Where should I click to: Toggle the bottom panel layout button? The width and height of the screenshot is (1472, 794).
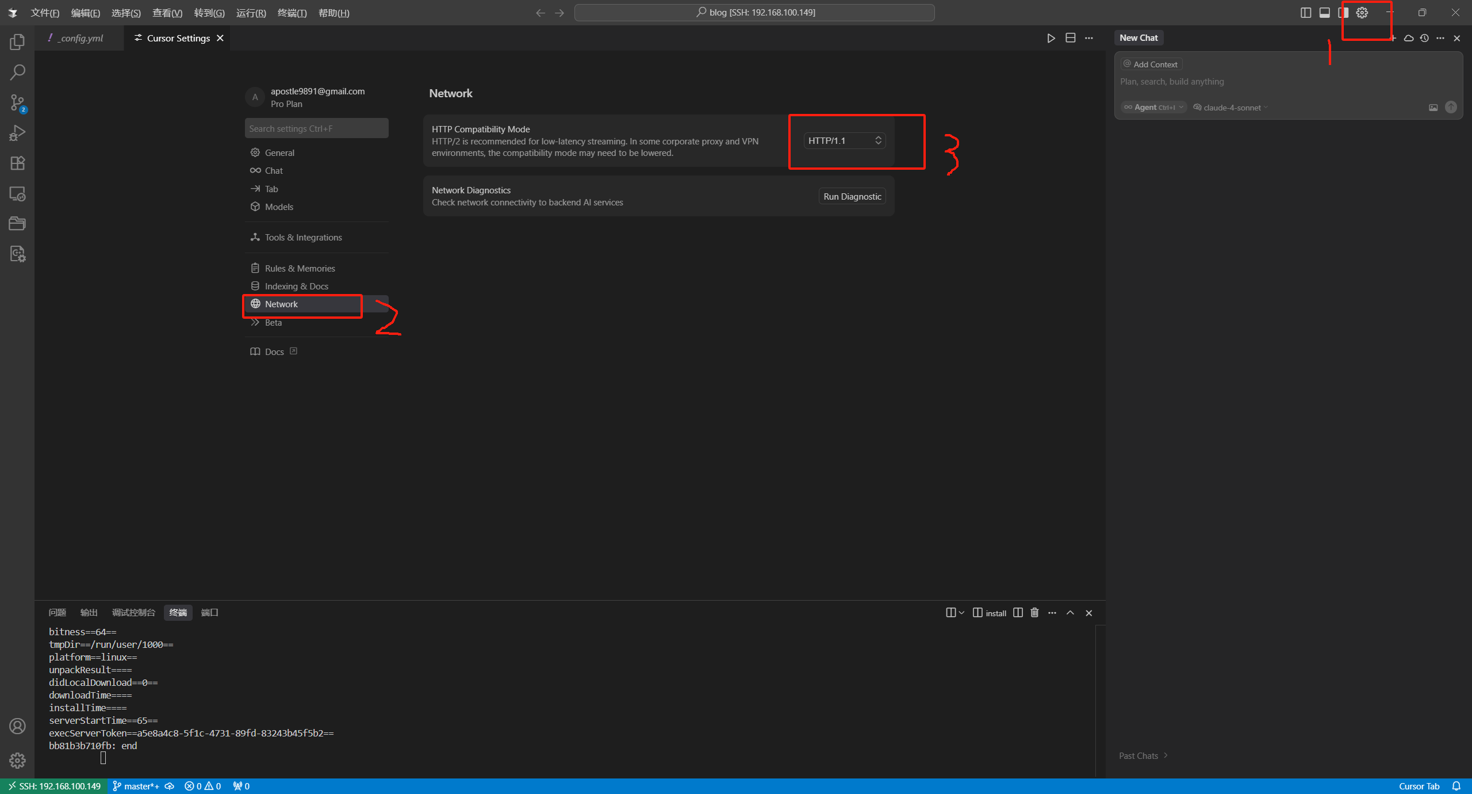[1324, 13]
